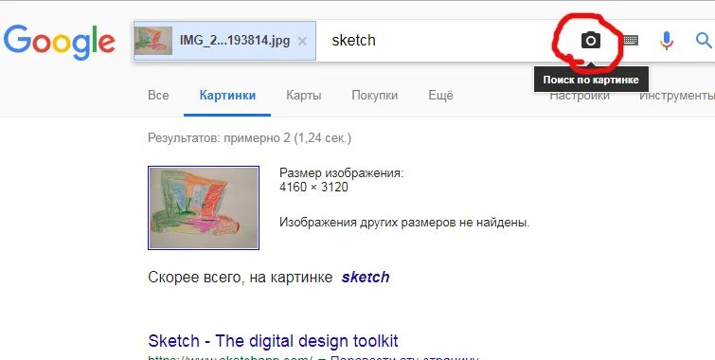The width and height of the screenshot is (715, 360).
Task: Open the Покупки tab
Action: coord(374,96)
